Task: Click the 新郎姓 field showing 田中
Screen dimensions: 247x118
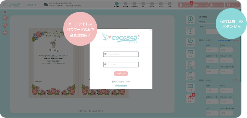Action: pos(212,50)
